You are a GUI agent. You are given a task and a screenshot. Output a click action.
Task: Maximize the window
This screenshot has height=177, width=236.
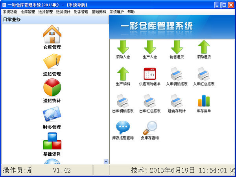pos(224,5)
